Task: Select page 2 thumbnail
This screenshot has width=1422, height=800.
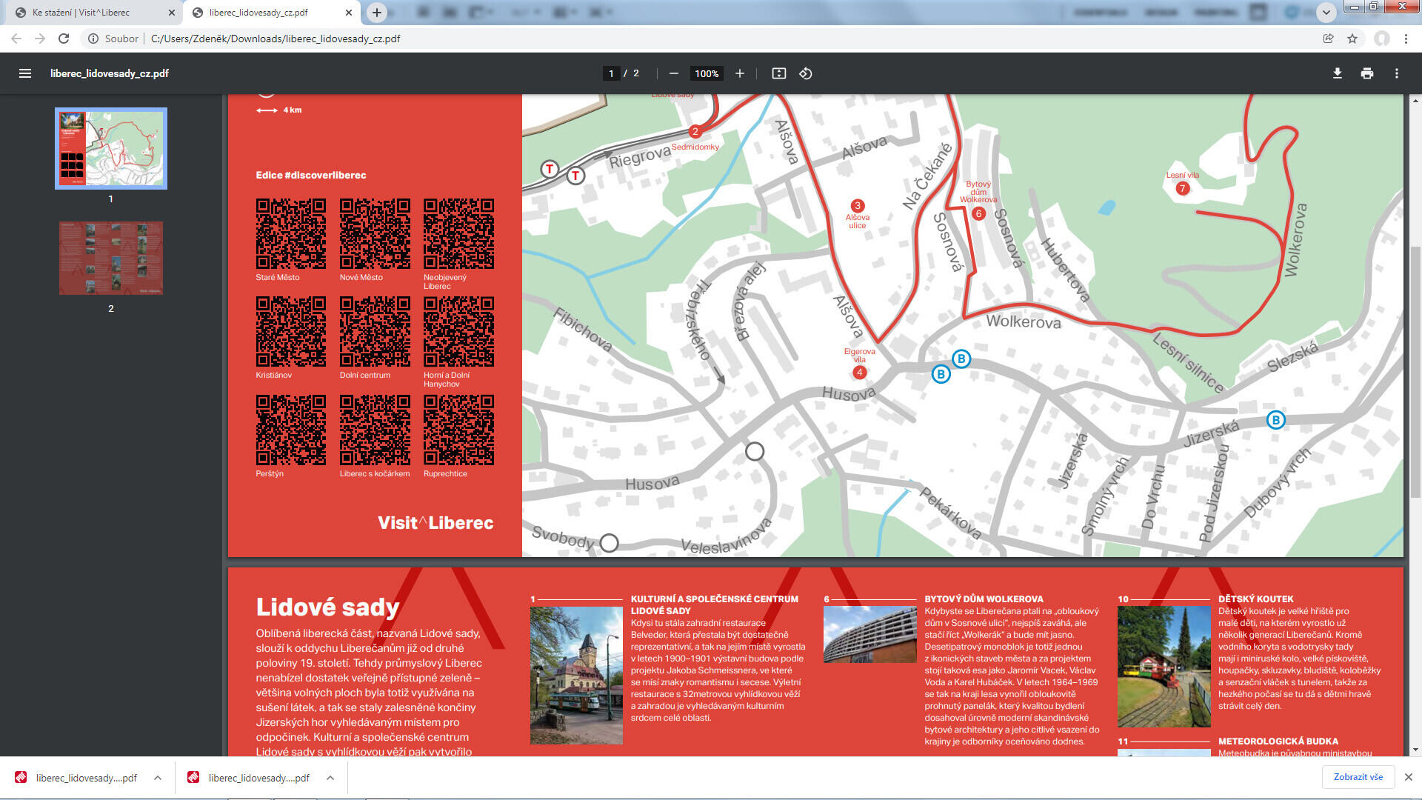Action: click(x=111, y=258)
